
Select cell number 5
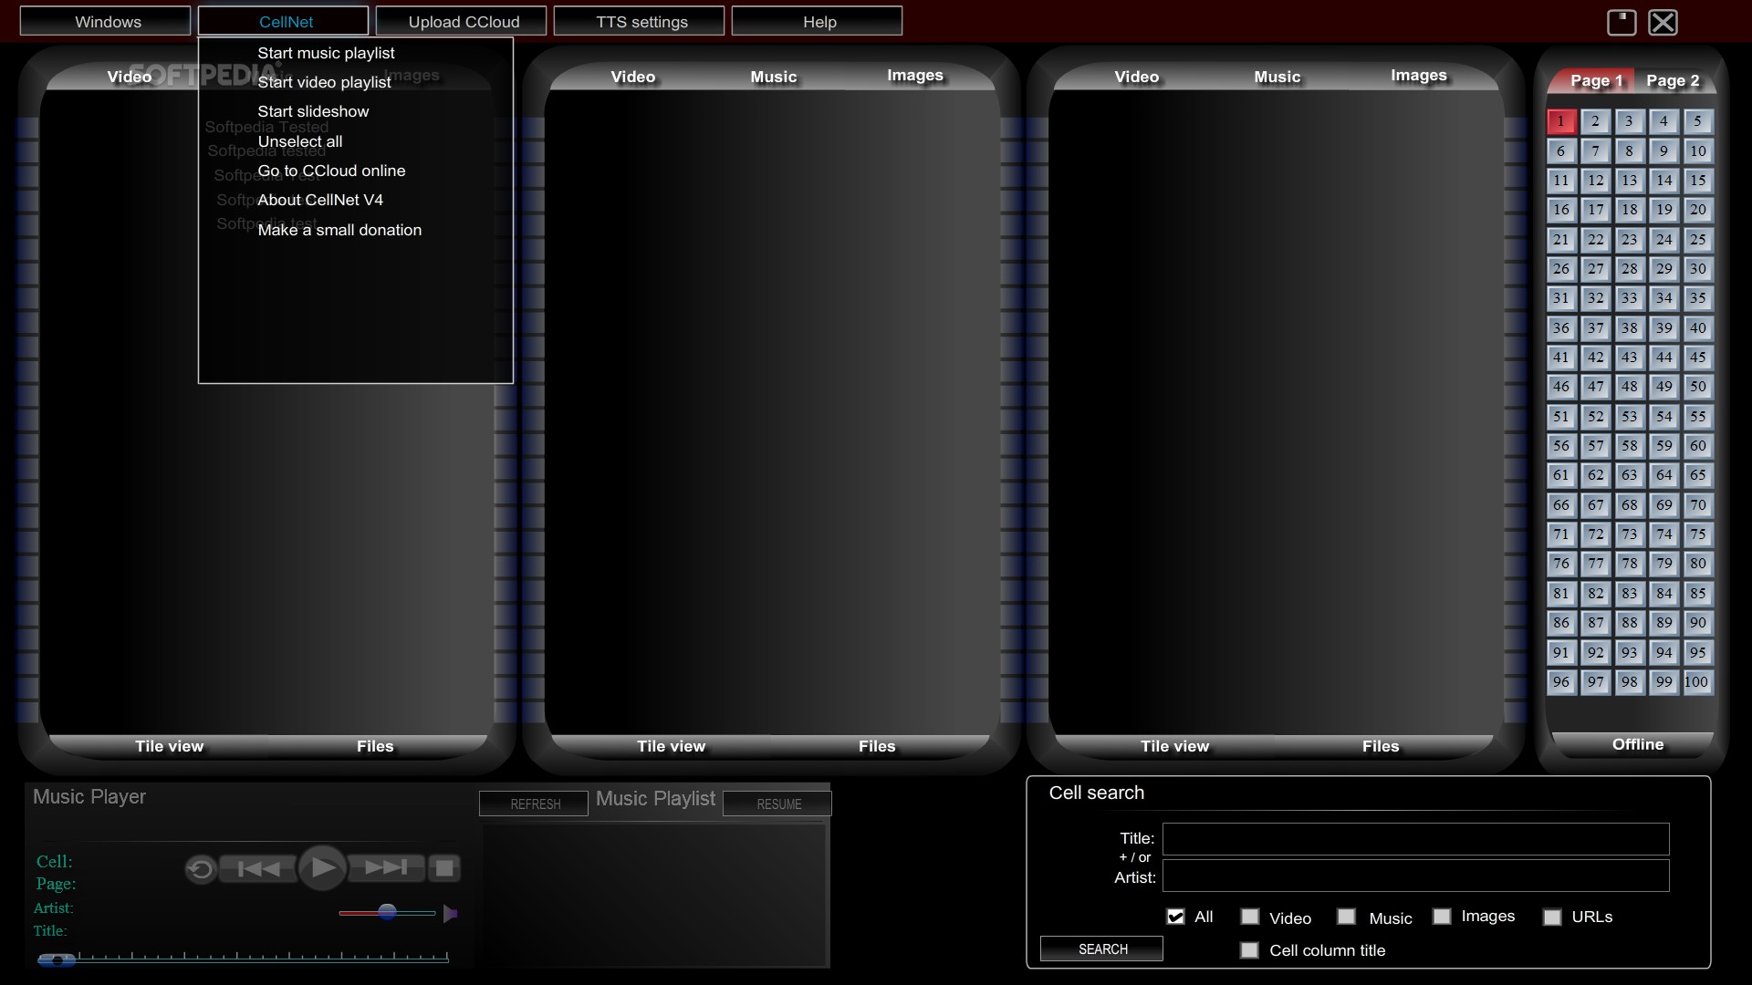click(1697, 121)
